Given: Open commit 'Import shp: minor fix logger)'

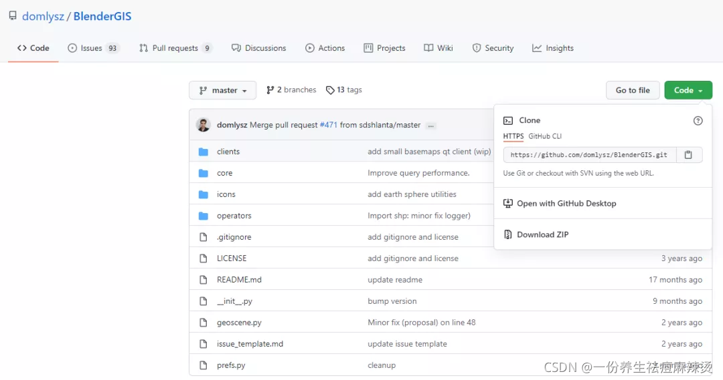Looking at the screenshot, I should point(419,215).
